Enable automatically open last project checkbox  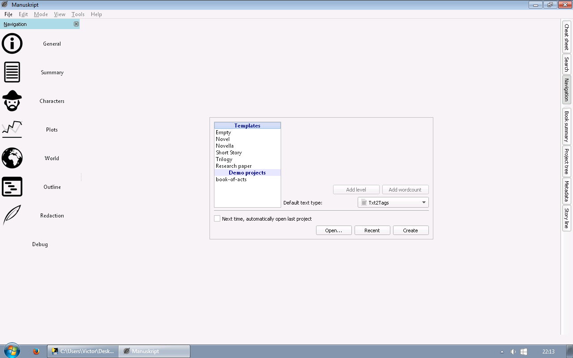(217, 219)
